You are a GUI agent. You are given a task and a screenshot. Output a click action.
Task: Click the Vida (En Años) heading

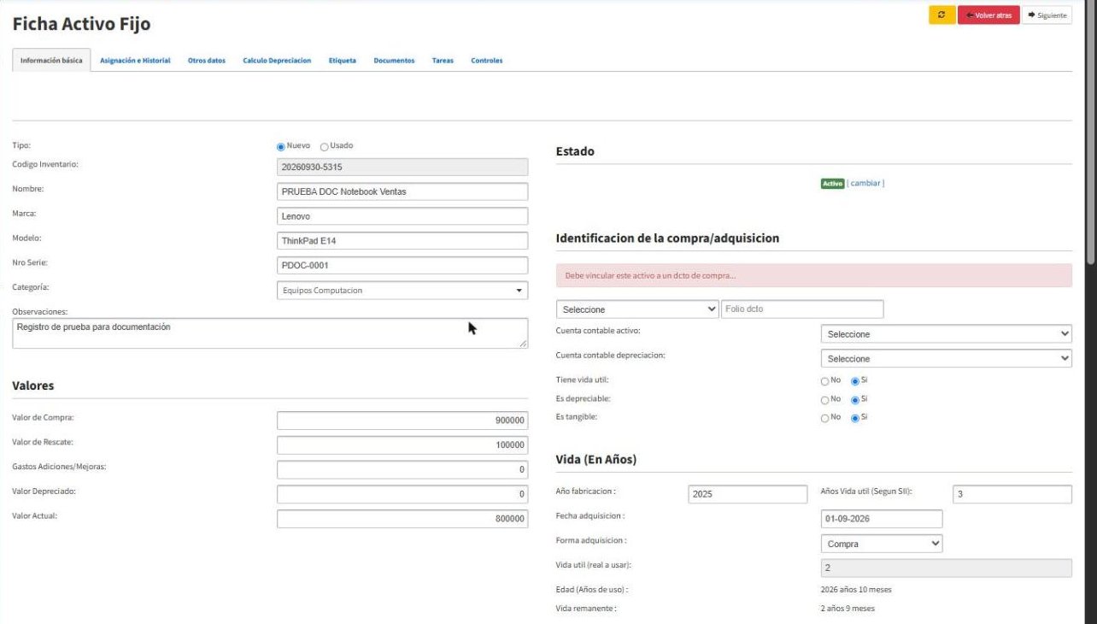click(596, 460)
